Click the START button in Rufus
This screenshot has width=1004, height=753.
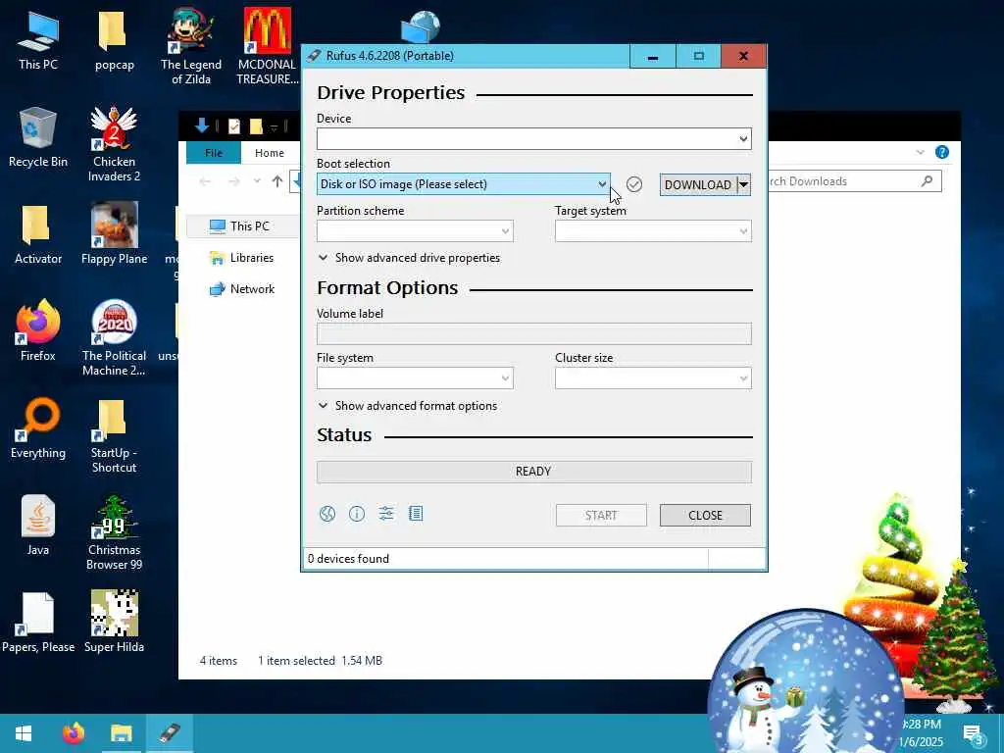601,516
